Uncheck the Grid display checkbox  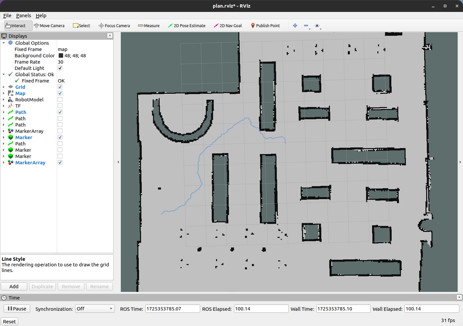point(60,87)
